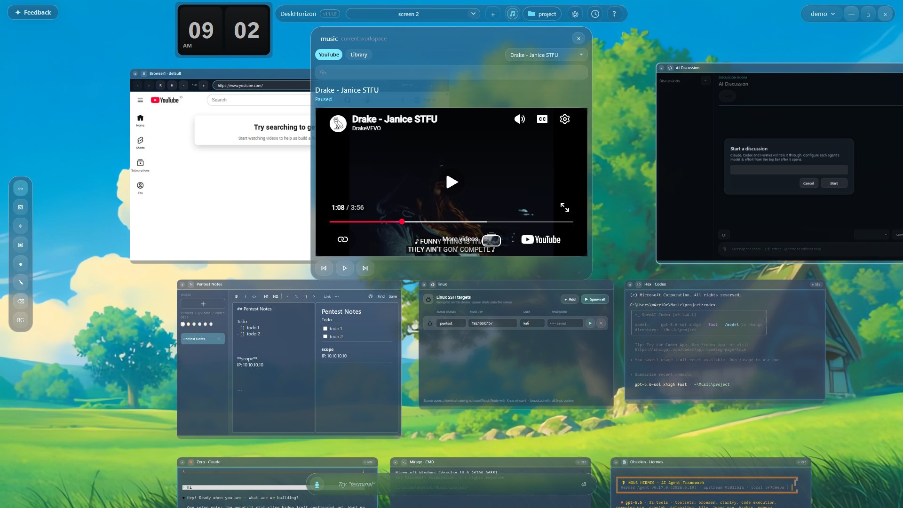Select Pentest Notes entry in notes list
Viewport: 903px width, 508px height.
coord(203,339)
